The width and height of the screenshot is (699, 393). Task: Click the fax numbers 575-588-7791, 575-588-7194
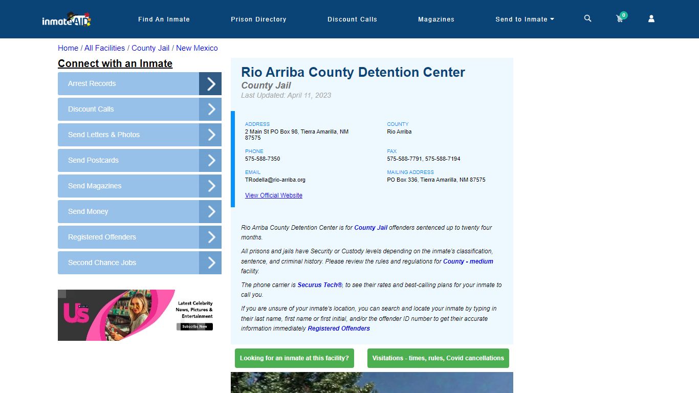pos(424,159)
